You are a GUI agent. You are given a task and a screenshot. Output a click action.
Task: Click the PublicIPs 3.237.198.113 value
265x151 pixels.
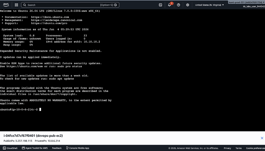24,141
